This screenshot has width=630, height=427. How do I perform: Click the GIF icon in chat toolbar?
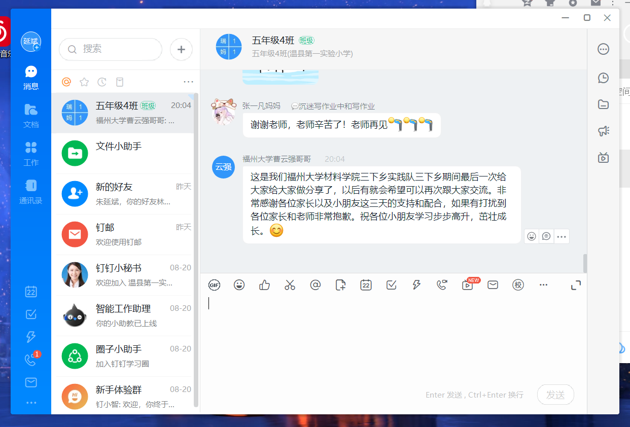click(214, 285)
